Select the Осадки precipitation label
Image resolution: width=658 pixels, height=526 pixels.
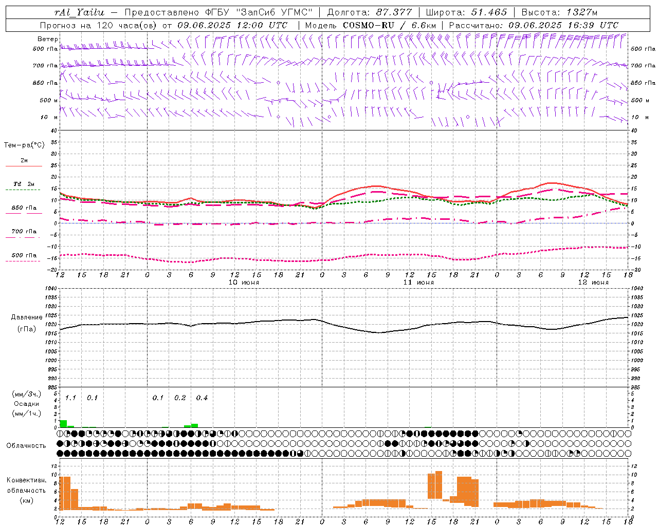(26, 404)
